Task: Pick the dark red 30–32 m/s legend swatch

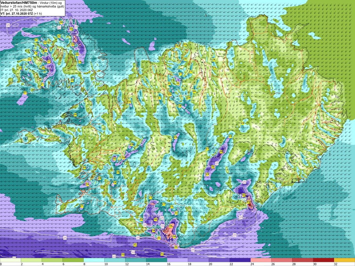Action: tap(324, 260)
